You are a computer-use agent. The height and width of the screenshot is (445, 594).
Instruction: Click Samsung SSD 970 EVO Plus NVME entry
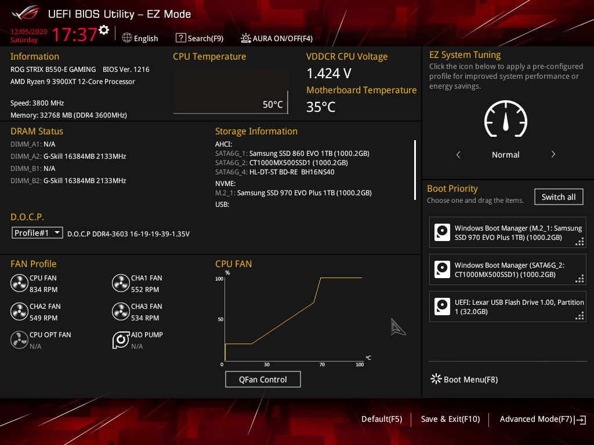coord(293,192)
